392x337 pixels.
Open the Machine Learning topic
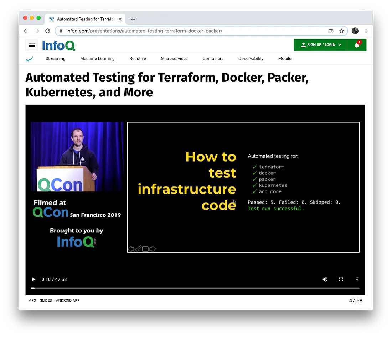click(x=98, y=59)
